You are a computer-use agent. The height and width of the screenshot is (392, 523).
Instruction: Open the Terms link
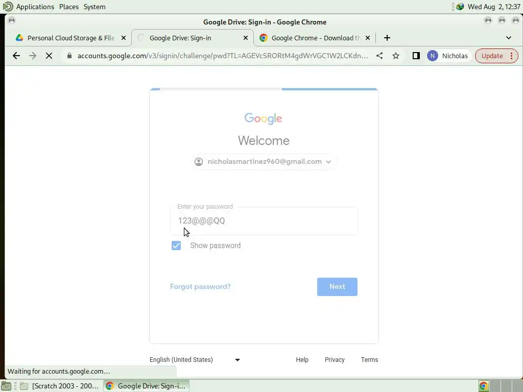(x=369, y=360)
